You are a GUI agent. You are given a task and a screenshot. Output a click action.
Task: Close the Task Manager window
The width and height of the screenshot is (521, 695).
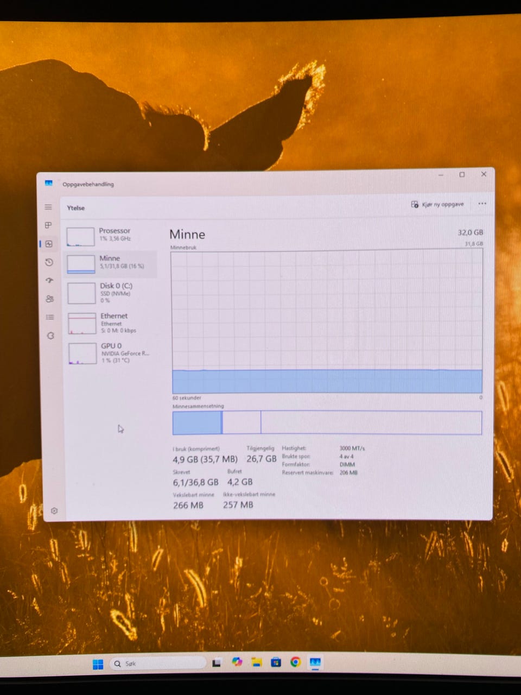pos(484,174)
